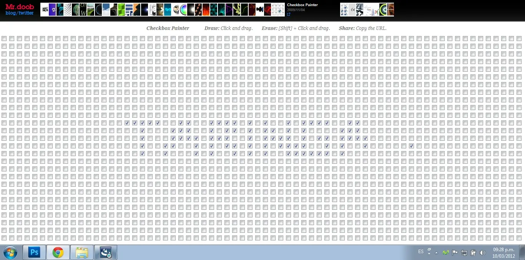Open the Action Center flag icon
Screen dimensions: 525x260
pyautogui.click(x=455, y=252)
